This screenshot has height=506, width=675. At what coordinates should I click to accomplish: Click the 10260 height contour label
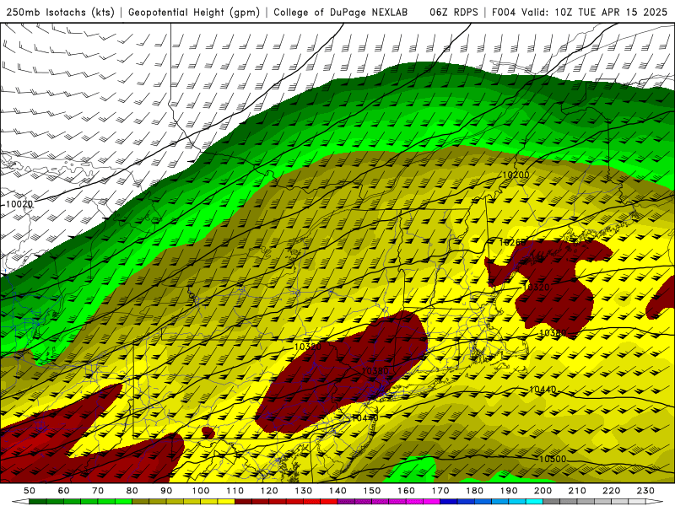(512, 243)
